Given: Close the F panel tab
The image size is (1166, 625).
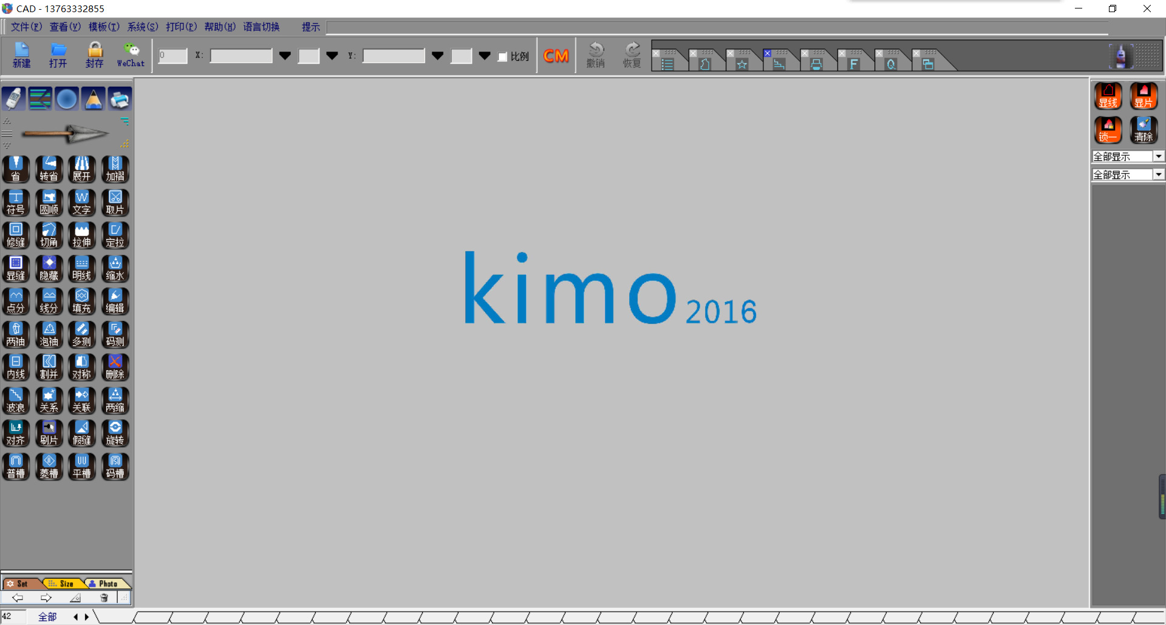Looking at the screenshot, I should pyautogui.click(x=842, y=53).
